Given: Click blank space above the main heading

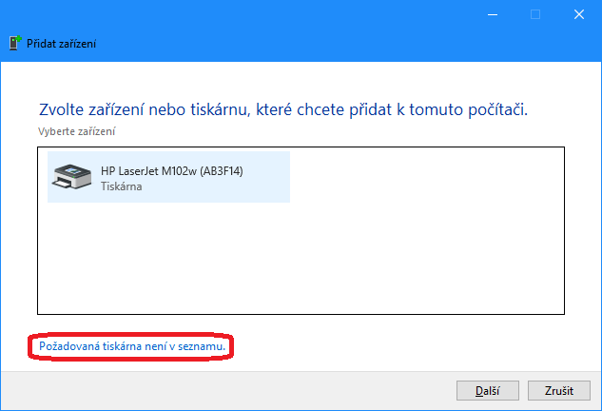Looking at the screenshot, I should (301, 80).
